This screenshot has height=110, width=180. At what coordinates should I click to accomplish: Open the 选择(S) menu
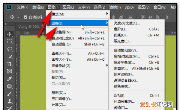[99, 7]
